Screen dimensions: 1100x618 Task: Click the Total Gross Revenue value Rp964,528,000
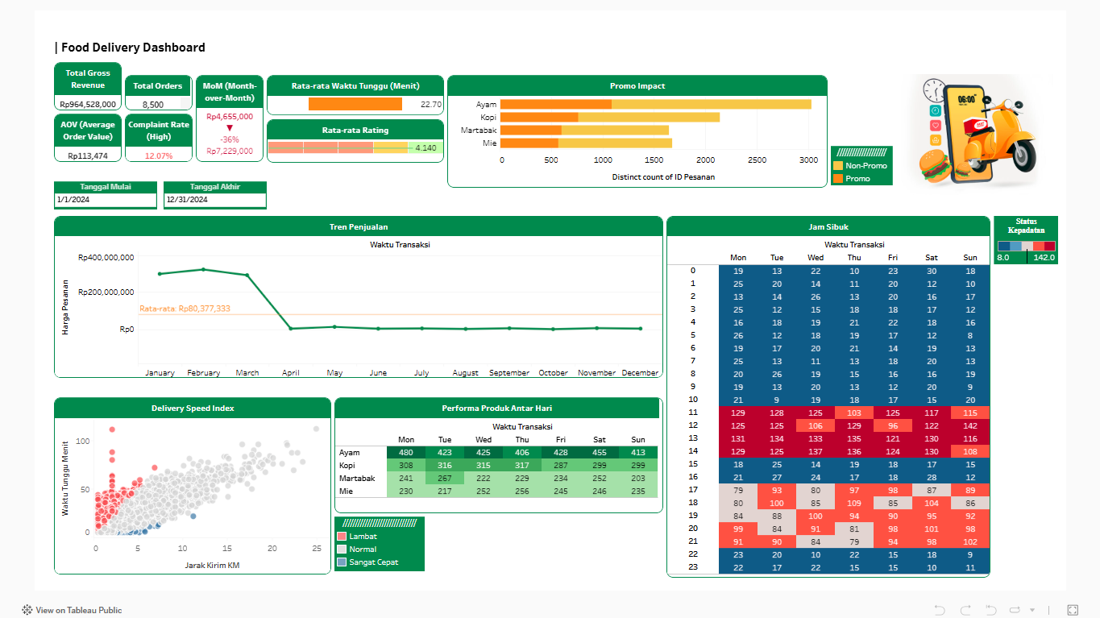point(88,104)
